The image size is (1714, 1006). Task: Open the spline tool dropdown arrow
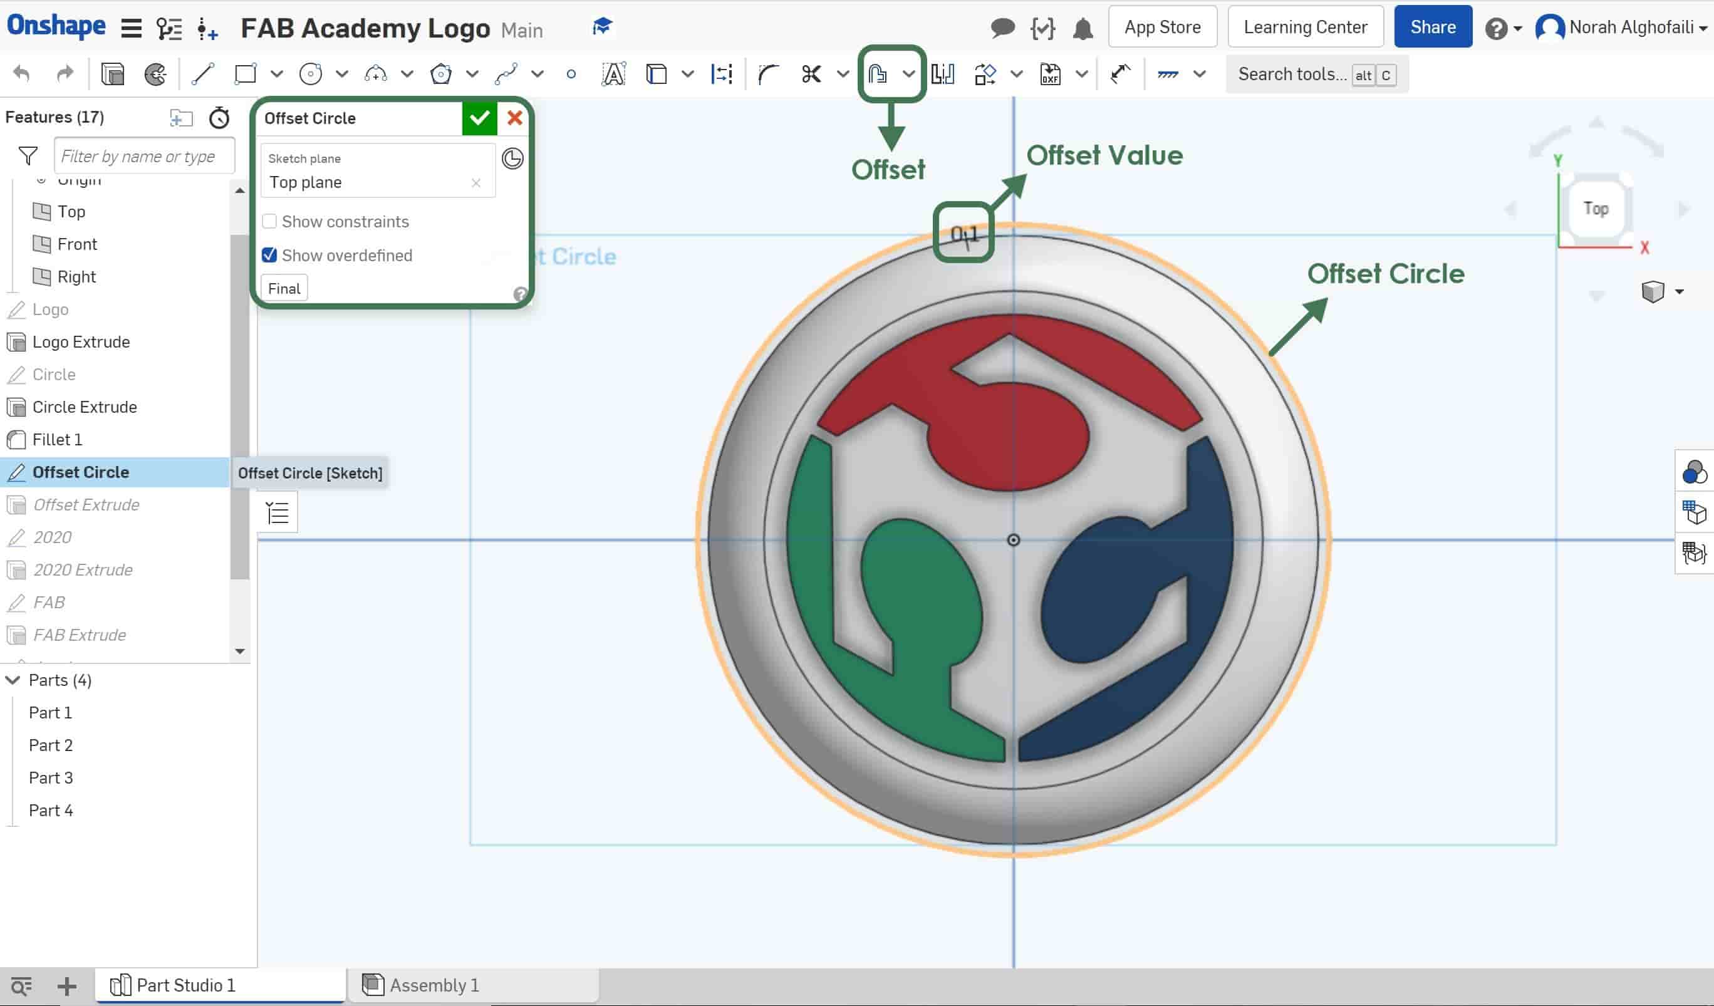coord(538,73)
